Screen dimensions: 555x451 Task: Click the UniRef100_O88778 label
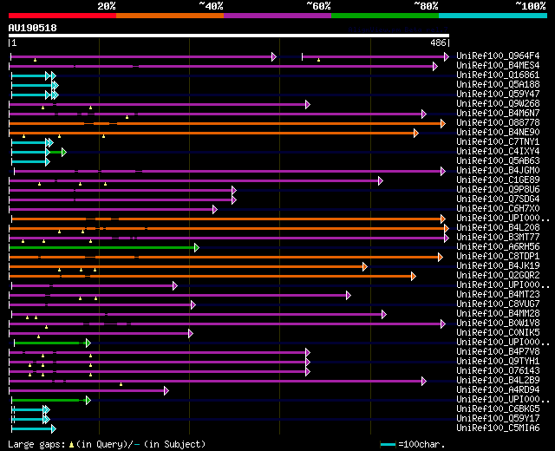coord(498,123)
